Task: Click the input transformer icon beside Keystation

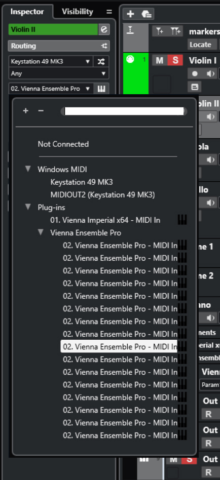Action: (x=101, y=61)
